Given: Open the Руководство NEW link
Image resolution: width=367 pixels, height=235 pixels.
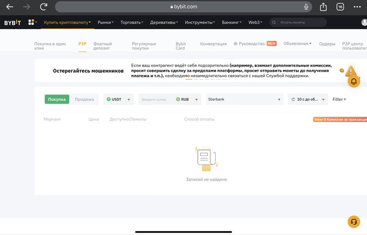Looking at the screenshot, I should 255,44.
